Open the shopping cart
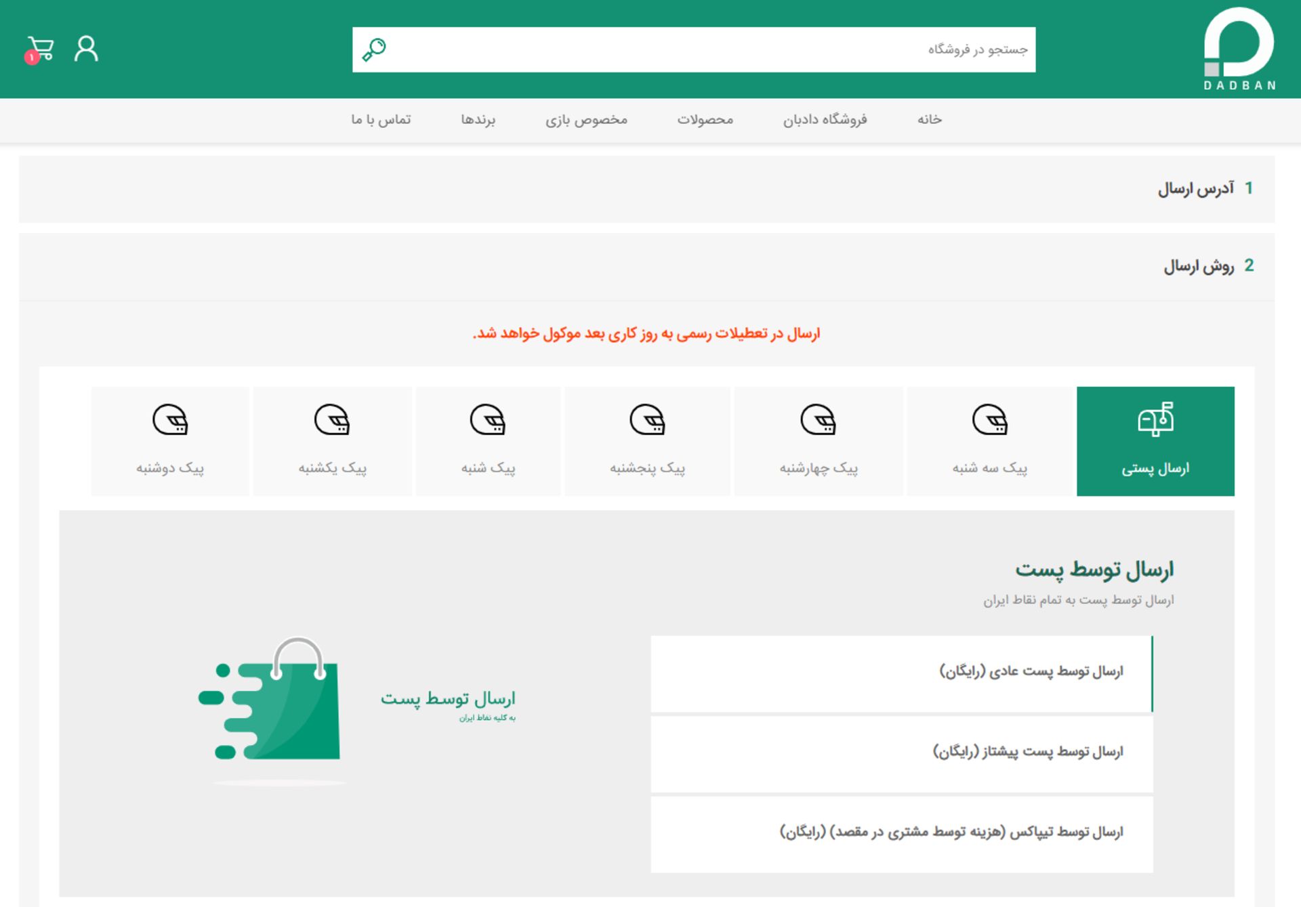 point(41,47)
